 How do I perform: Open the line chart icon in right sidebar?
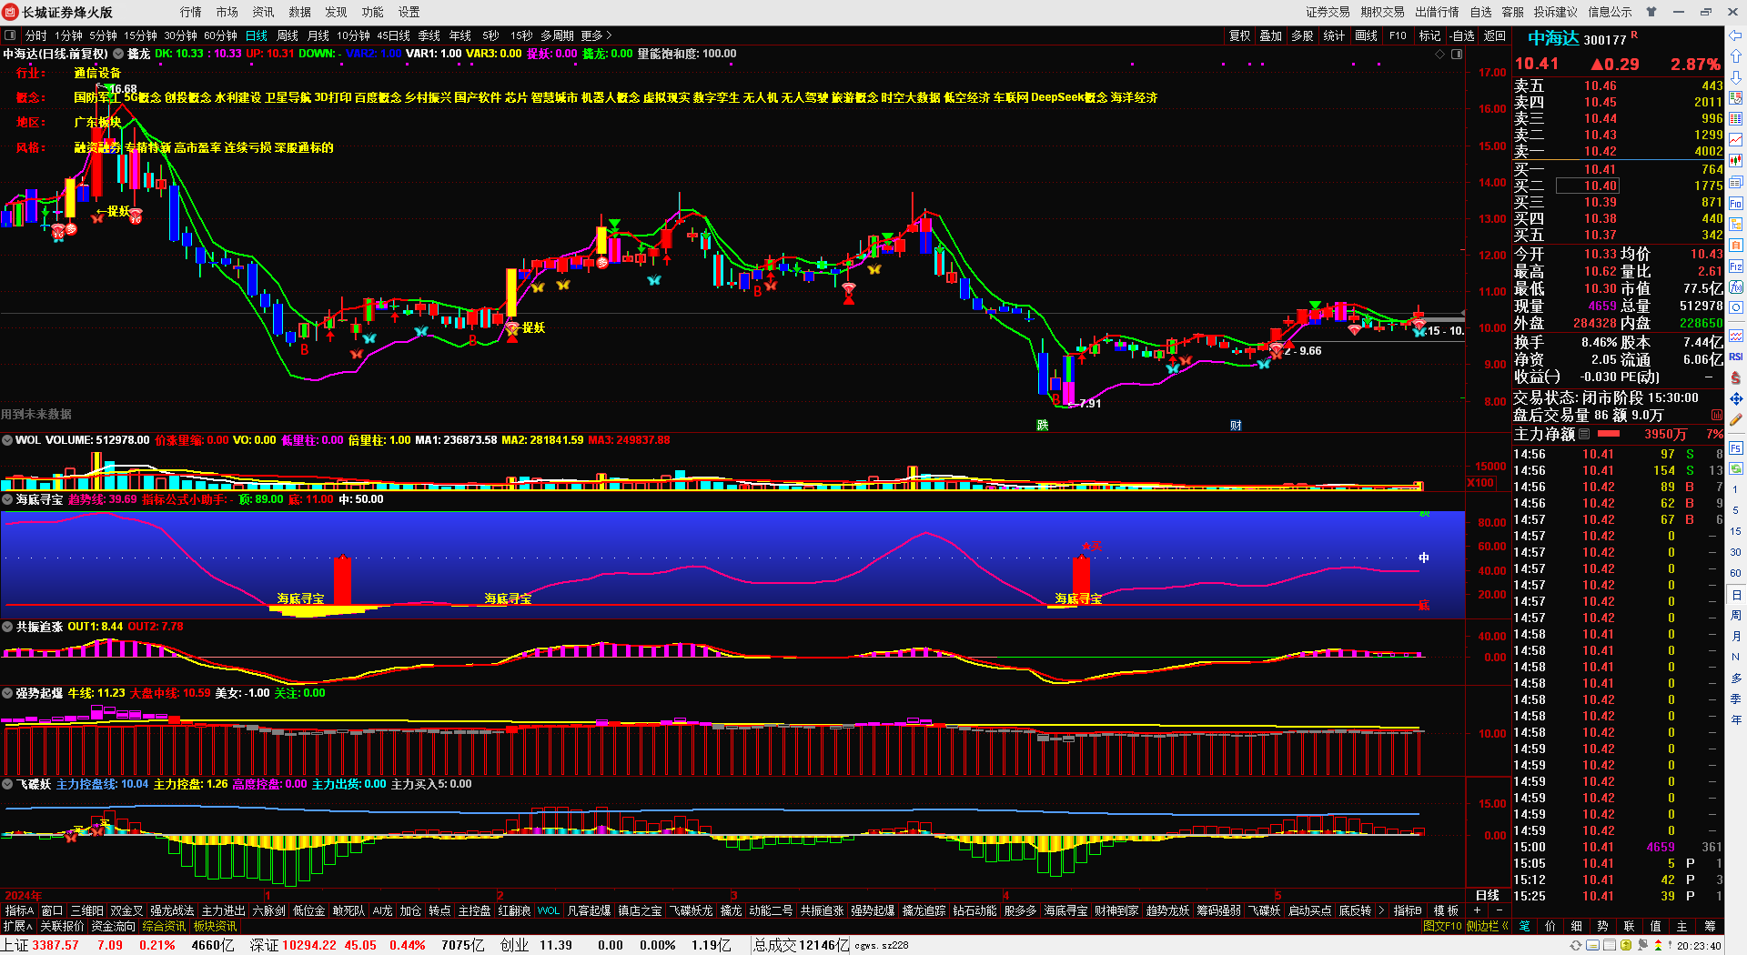point(1736,139)
